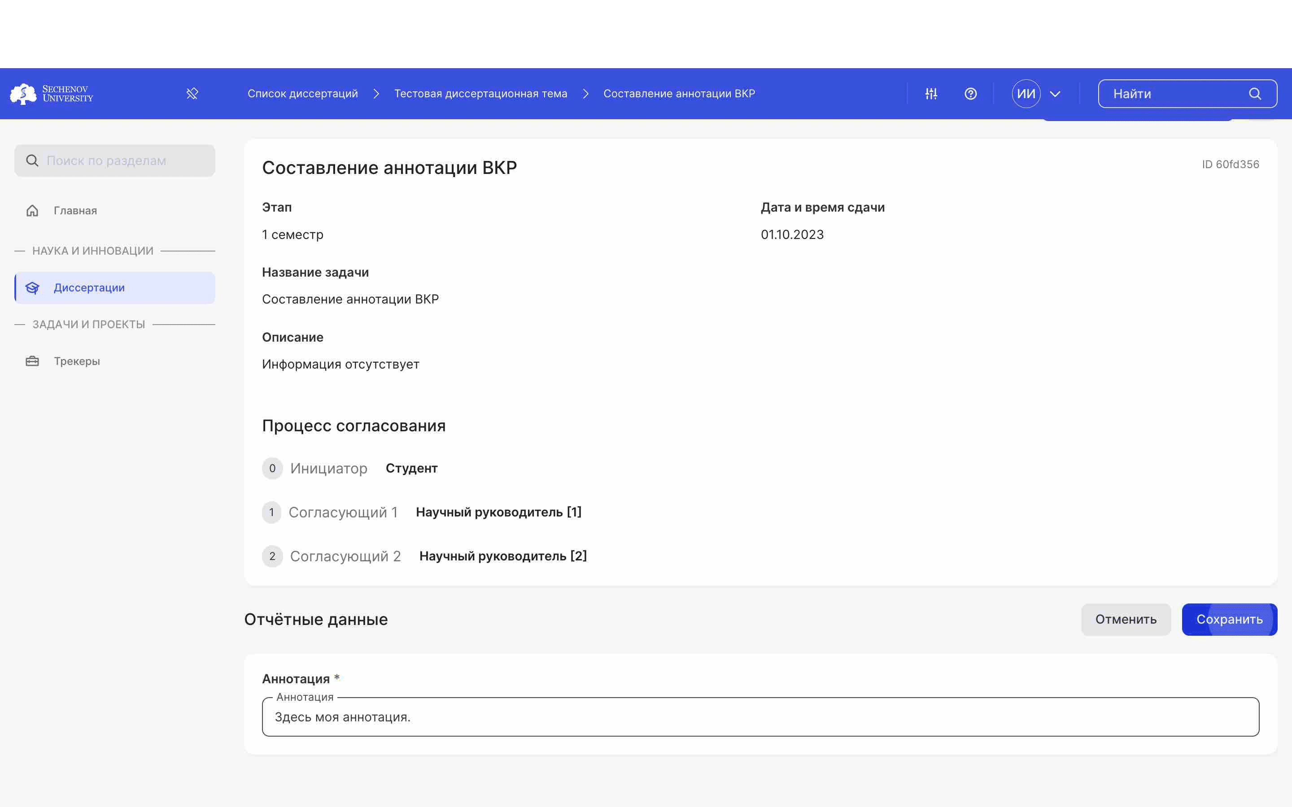
Task: Click step 1 Согласующий circle
Action: coord(272,512)
